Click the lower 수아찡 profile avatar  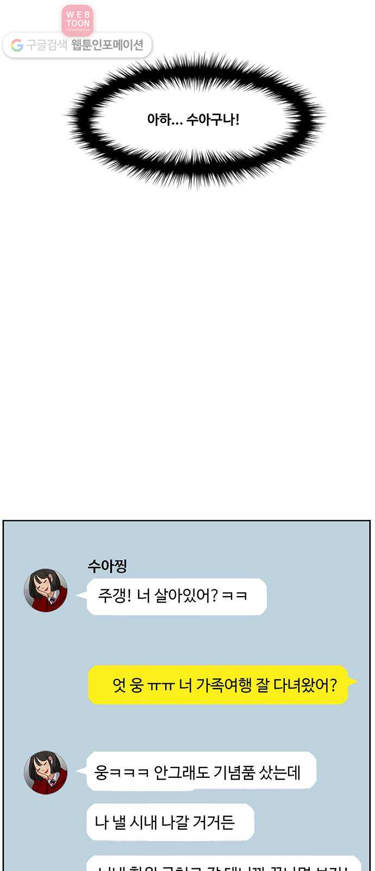(46, 772)
